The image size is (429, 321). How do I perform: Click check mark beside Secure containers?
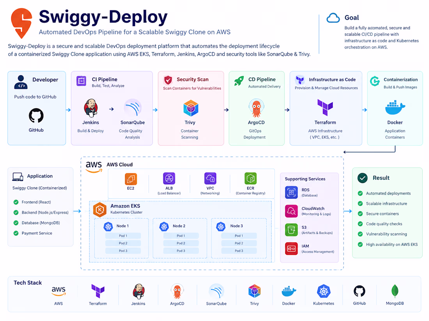click(360, 214)
